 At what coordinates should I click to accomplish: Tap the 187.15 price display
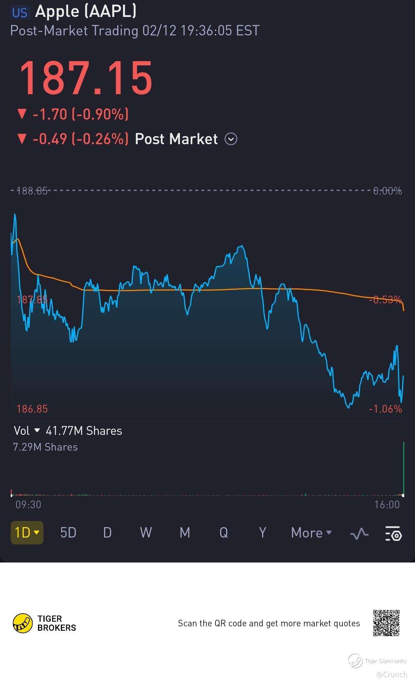[86, 78]
